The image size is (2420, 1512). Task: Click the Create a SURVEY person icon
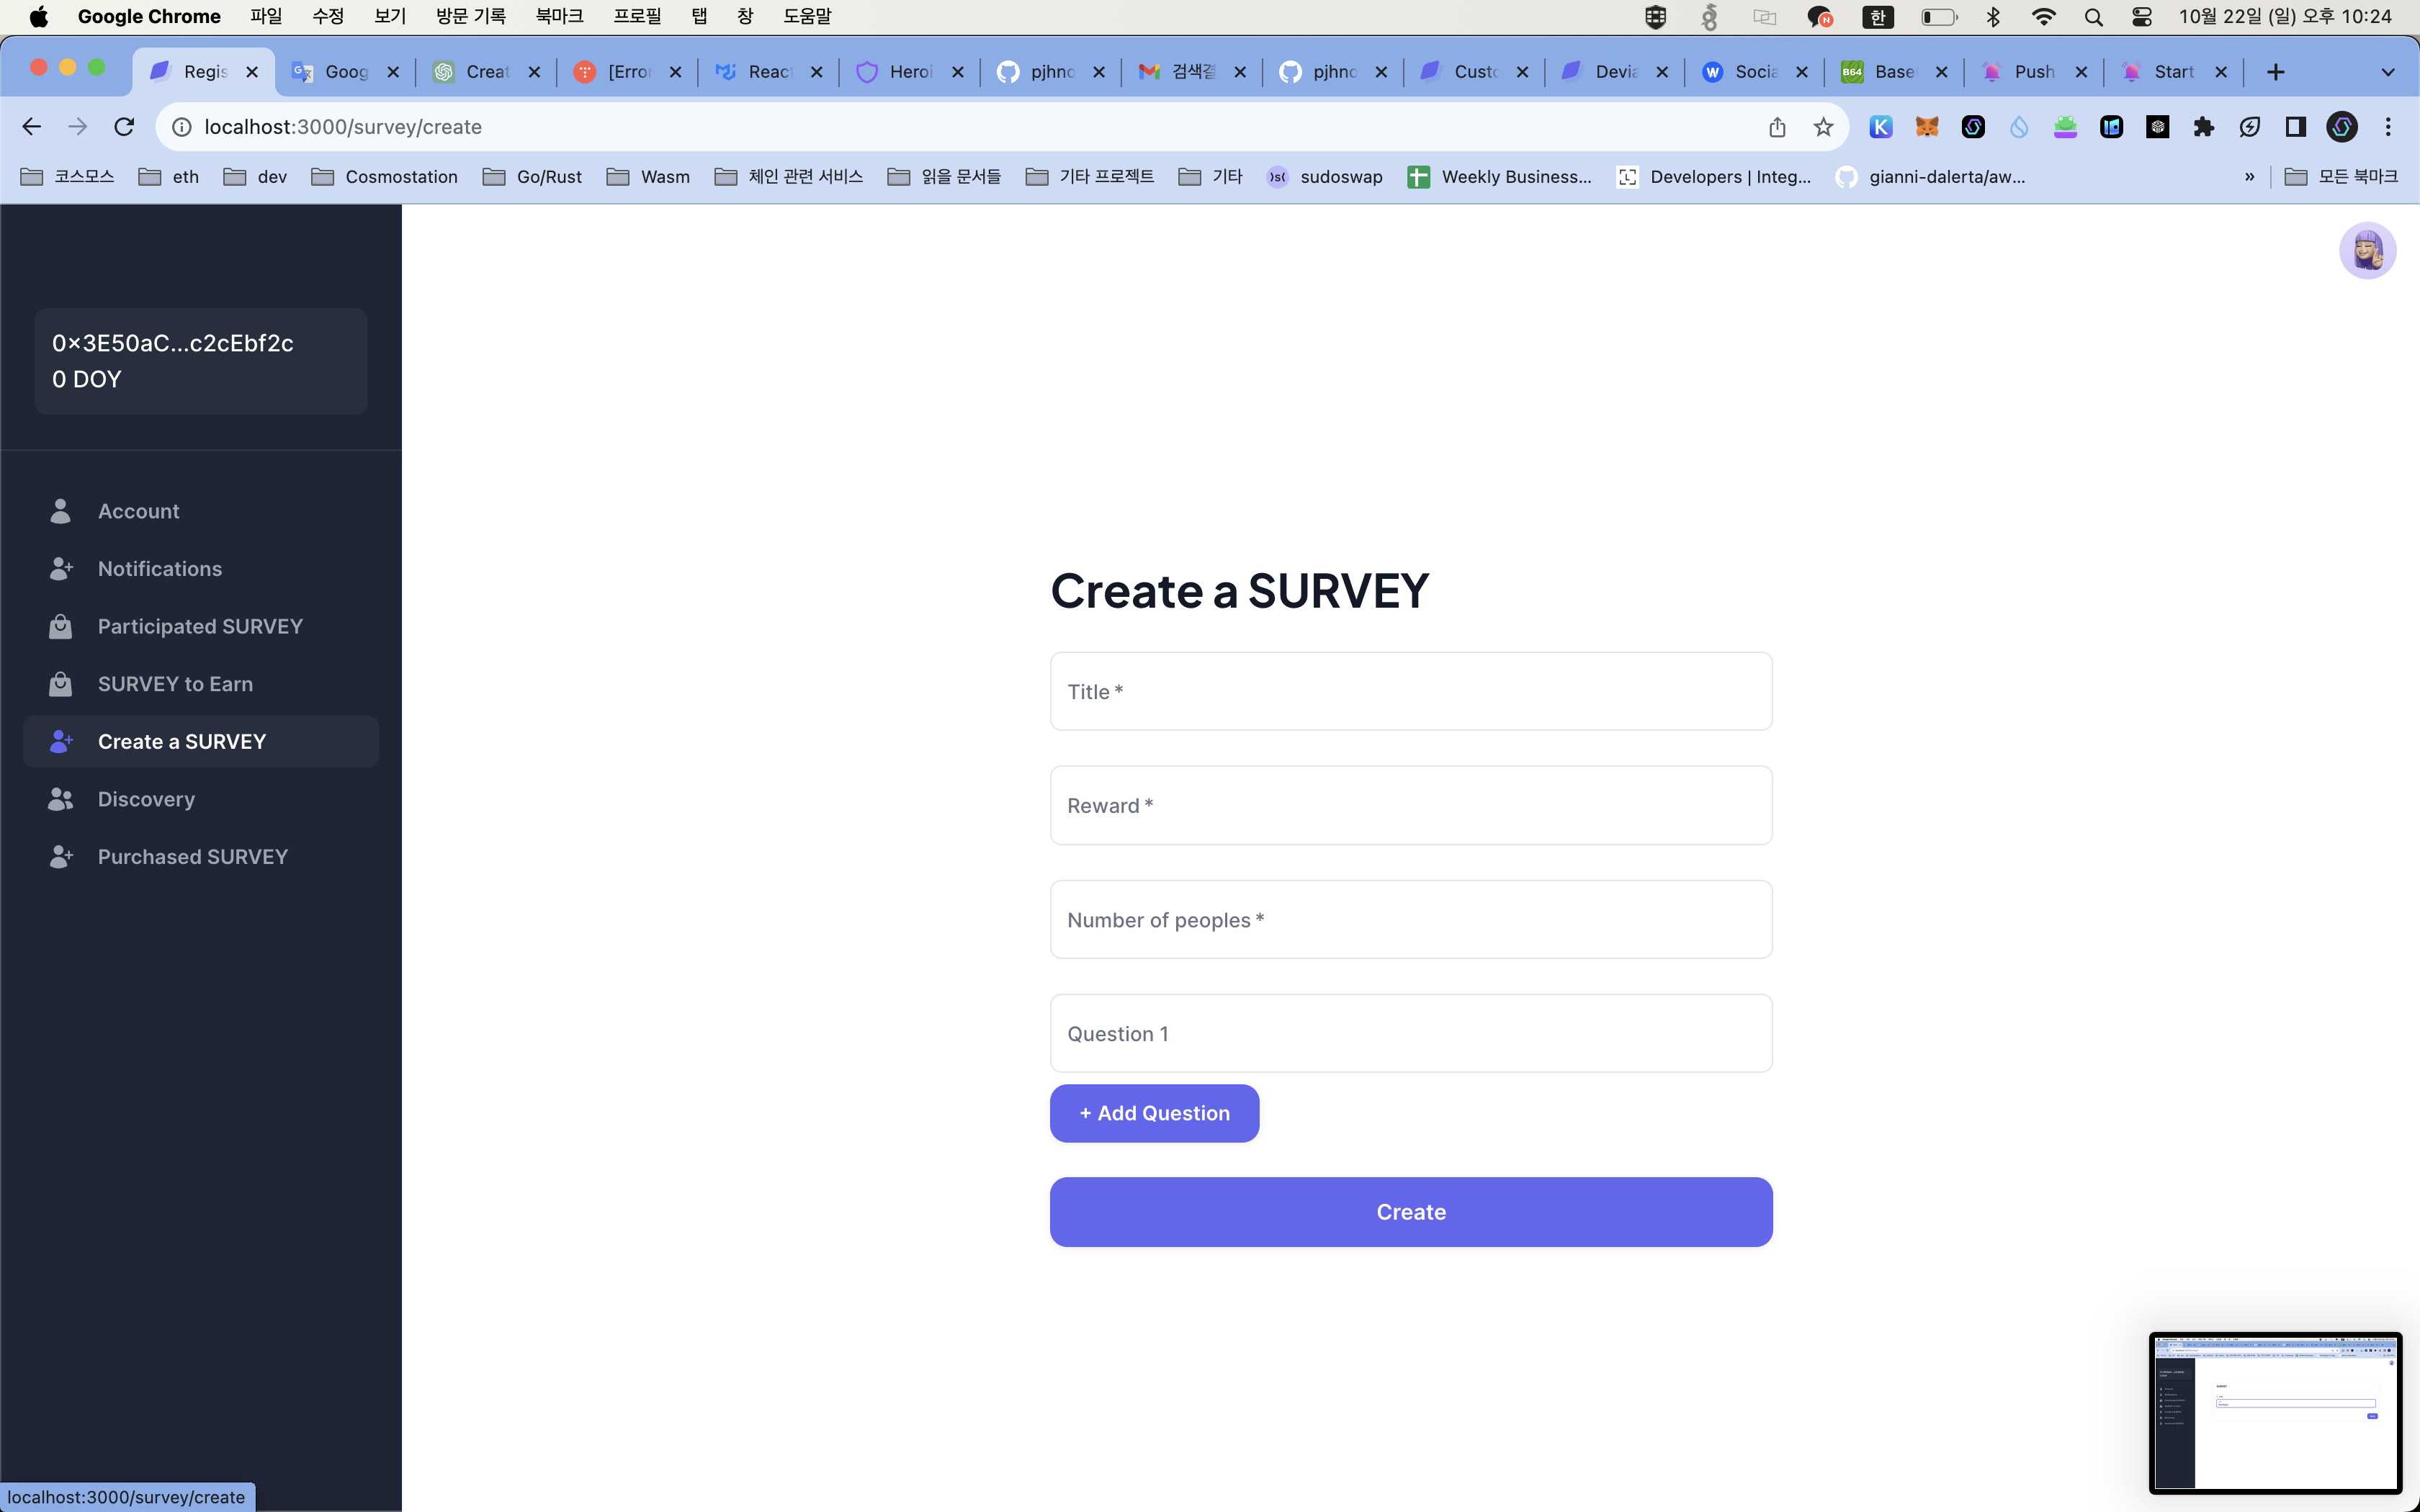tap(61, 740)
